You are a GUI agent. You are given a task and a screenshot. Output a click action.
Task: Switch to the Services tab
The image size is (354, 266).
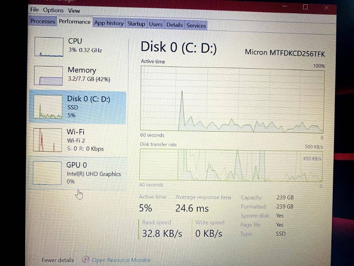click(x=196, y=26)
